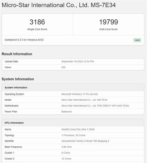Viewport: 147px width, 163px height.
Task: Click the CPU 'Name' row label
Action: (8, 129)
